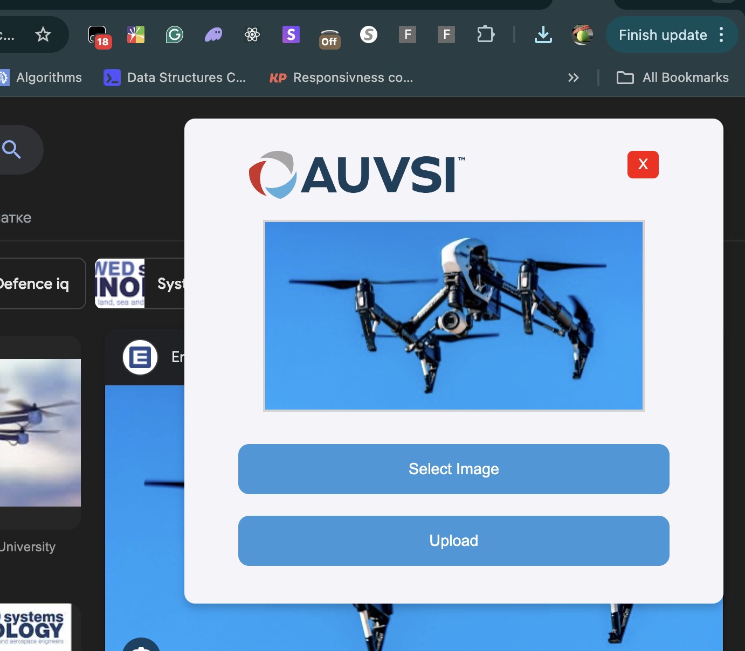Click the bookmark star icon
The width and height of the screenshot is (745, 651).
point(43,35)
